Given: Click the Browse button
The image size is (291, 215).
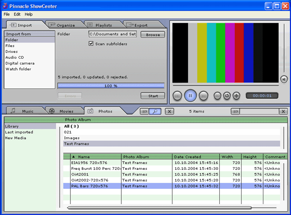Looking at the screenshot, I should tap(153, 34).
